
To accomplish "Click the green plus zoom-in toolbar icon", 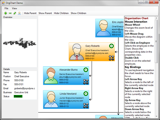I will tap(6, 13).
